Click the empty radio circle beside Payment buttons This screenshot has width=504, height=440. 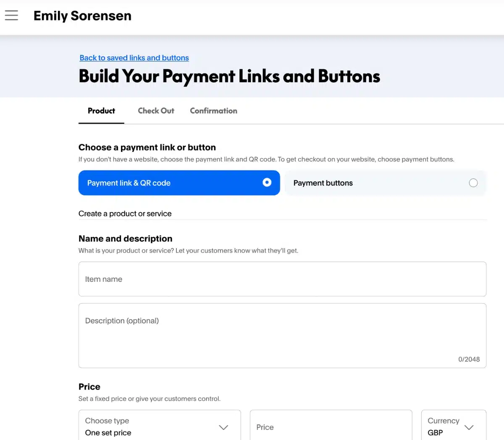coord(473,183)
